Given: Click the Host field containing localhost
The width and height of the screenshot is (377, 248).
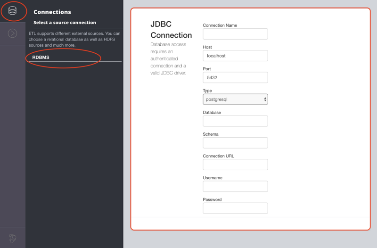Looking at the screenshot, I should 235,56.
